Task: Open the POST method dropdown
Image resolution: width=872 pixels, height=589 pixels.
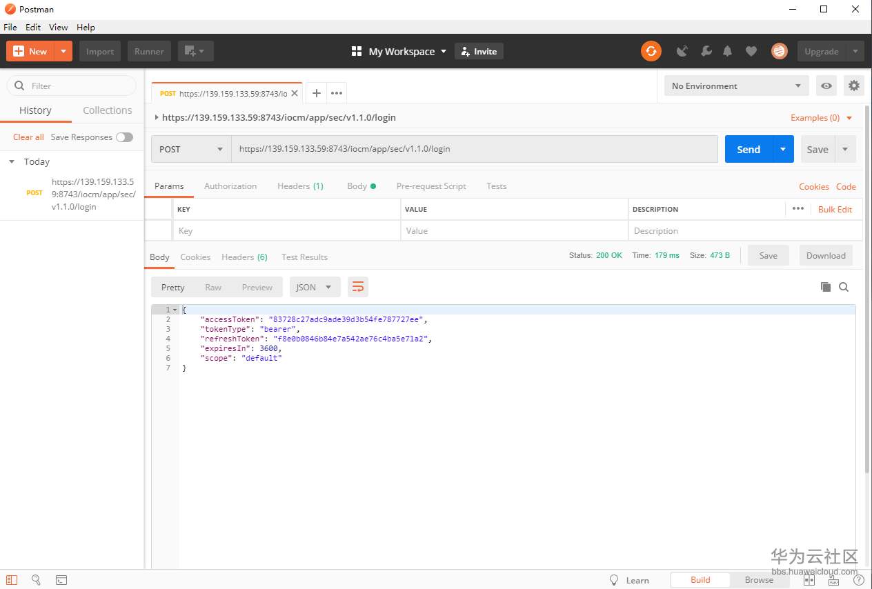Action: click(191, 149)
